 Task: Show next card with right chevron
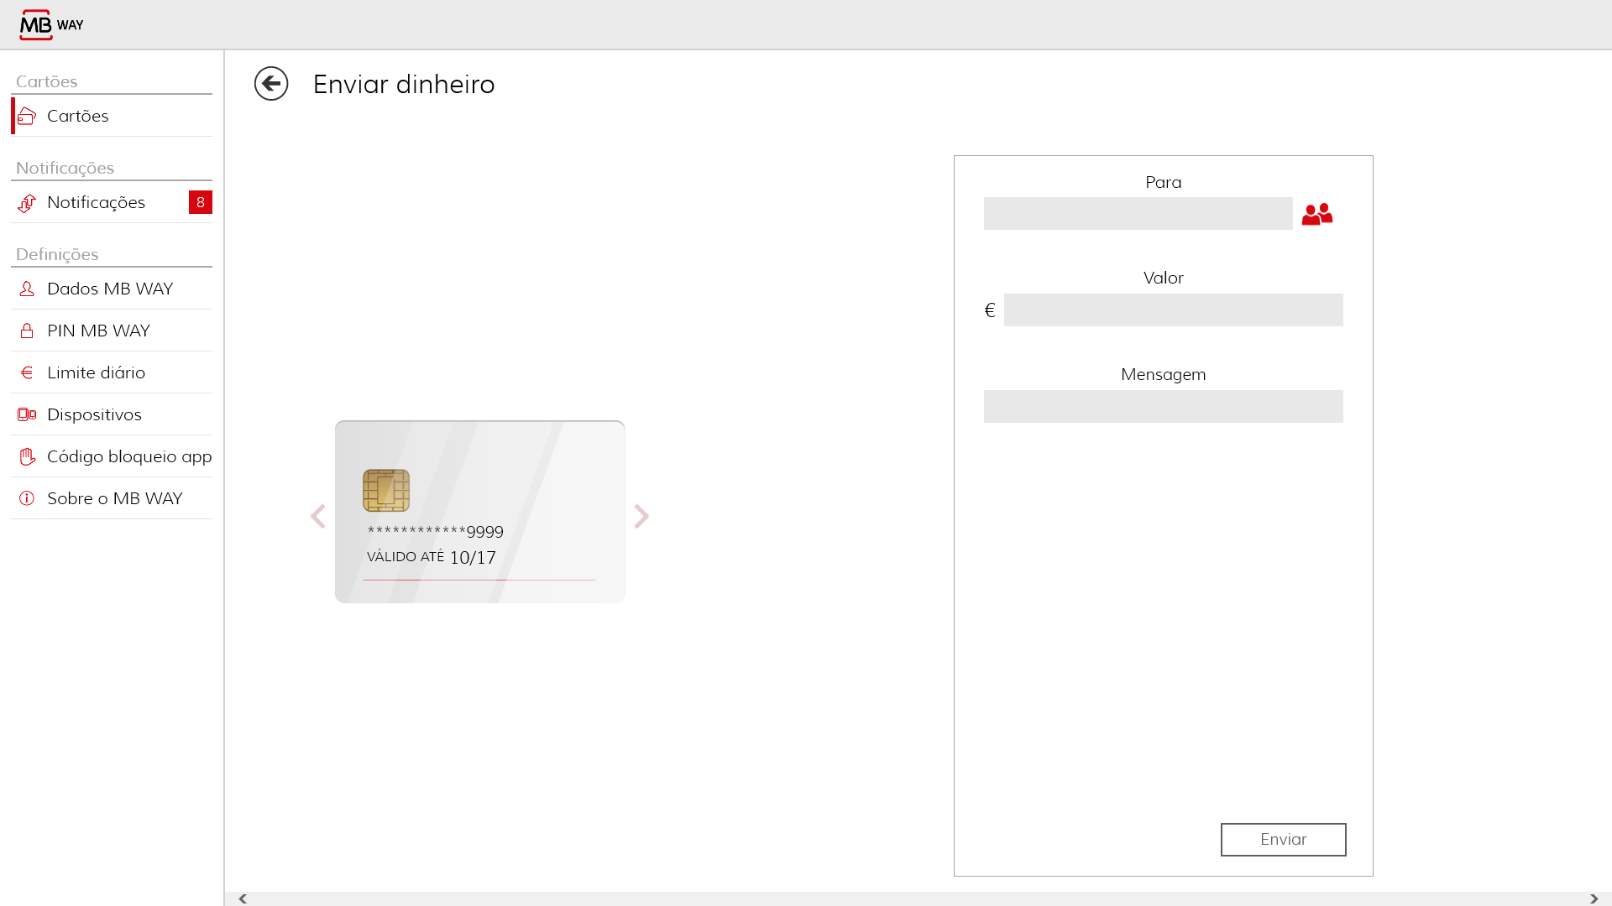pyautogui.click(x=641, y=516)
